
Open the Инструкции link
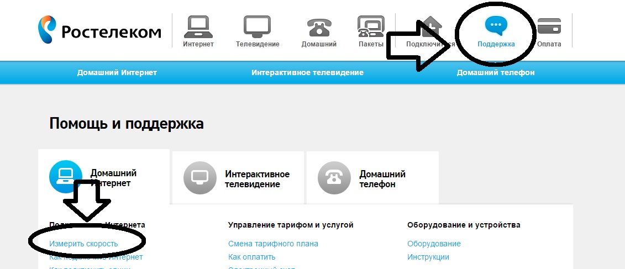(x=428, y=257)
